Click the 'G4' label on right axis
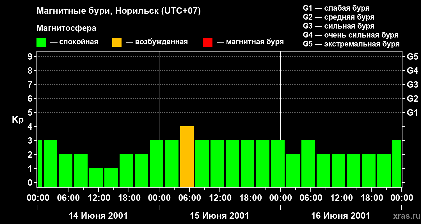421x224 pixels. pyautogui.click(x=412, y=71)
